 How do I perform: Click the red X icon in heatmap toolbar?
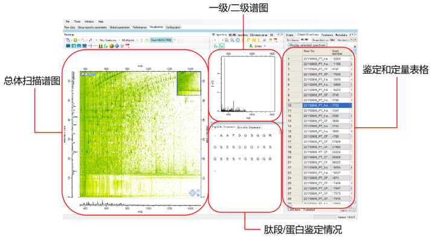coord(85,46)
